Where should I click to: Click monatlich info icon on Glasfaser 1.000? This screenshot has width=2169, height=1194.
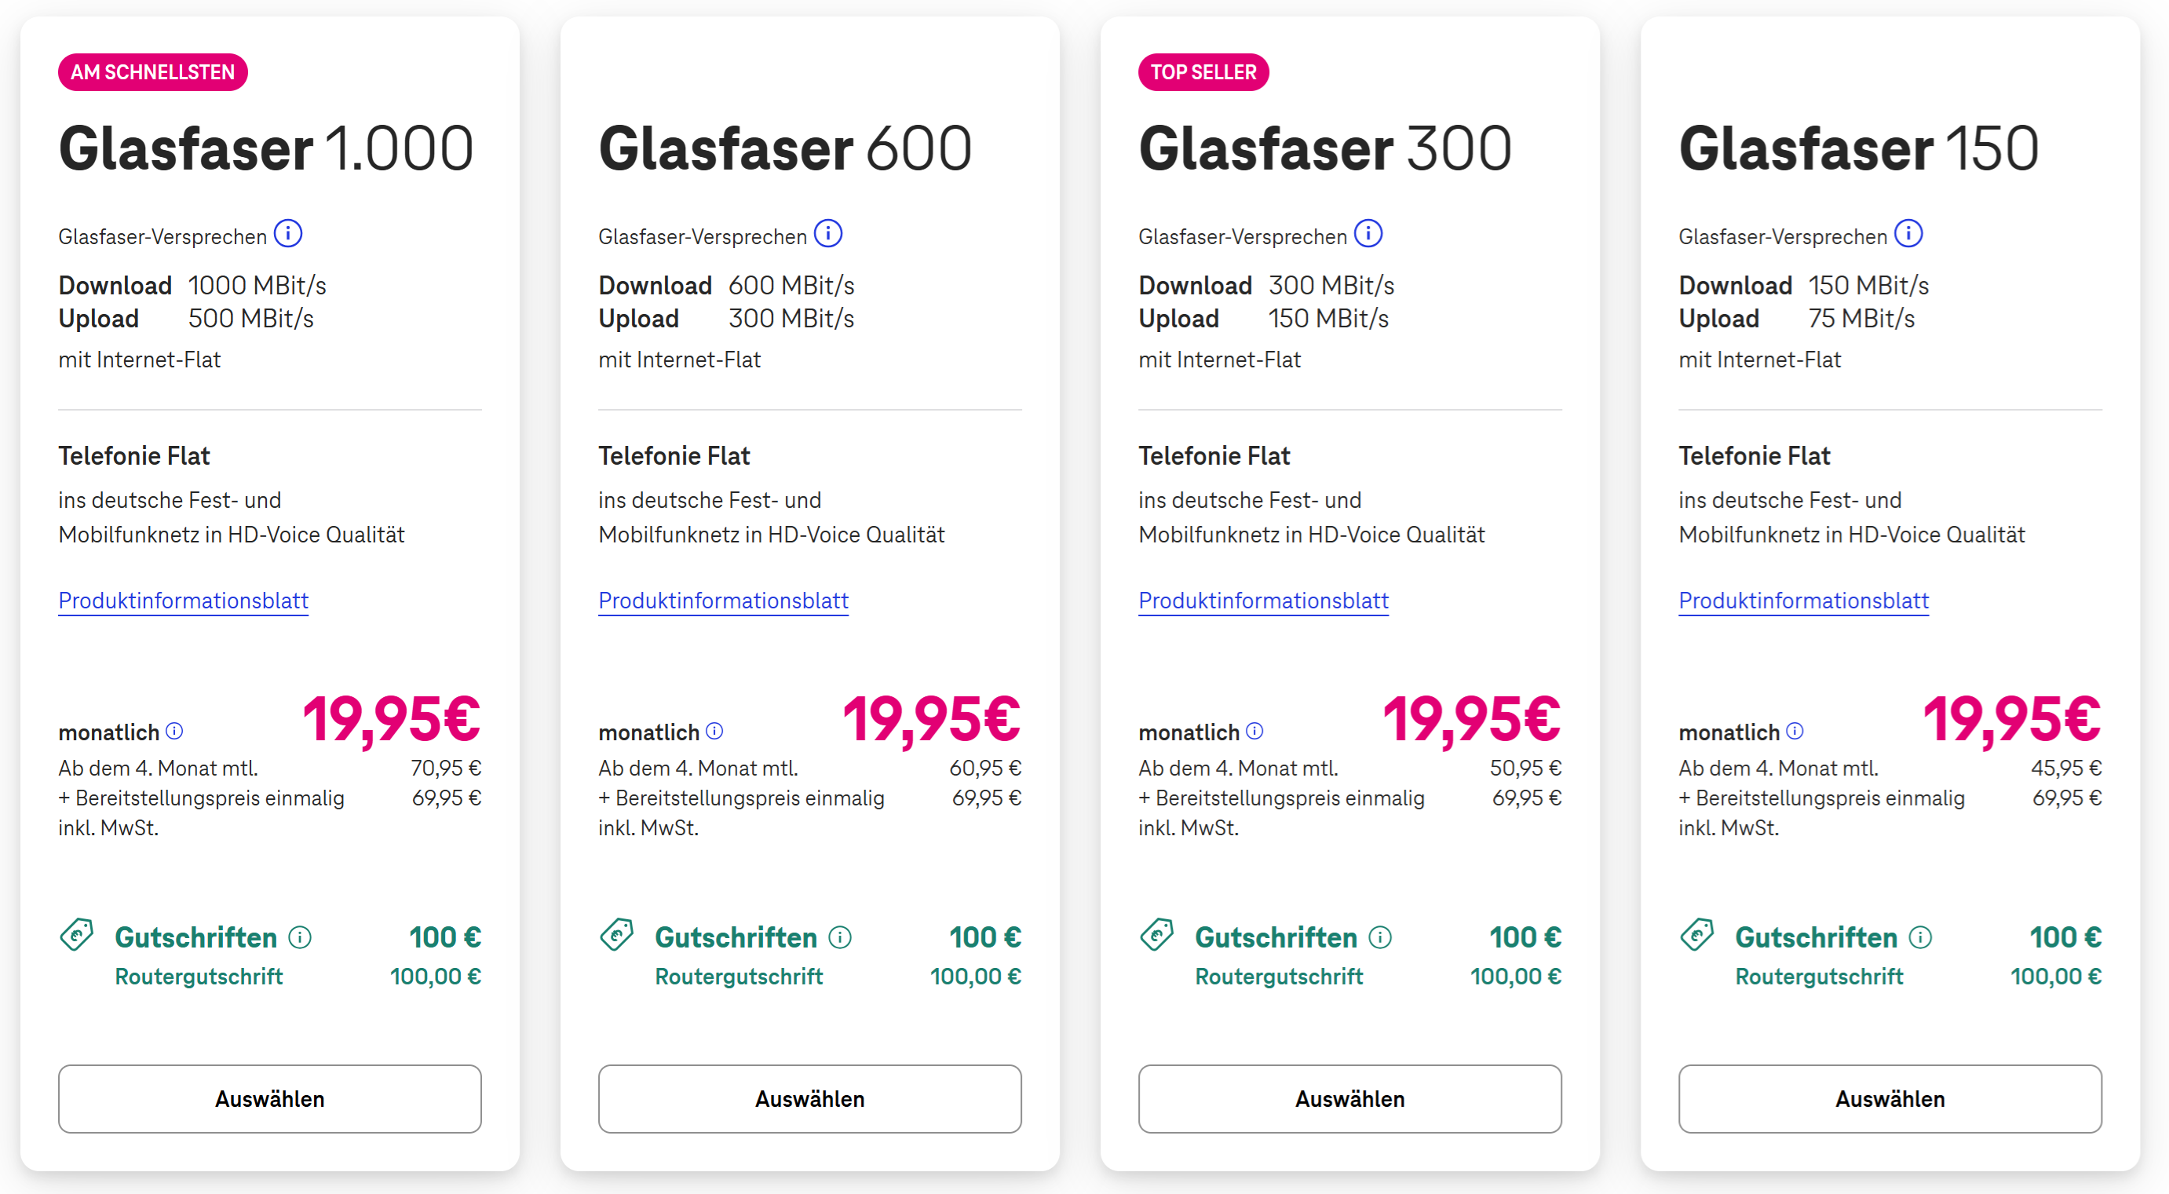tap(175, 731)
